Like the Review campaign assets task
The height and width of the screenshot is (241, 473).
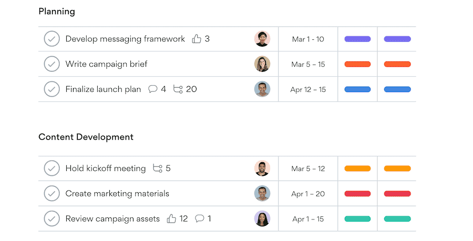tap(171, 219)
